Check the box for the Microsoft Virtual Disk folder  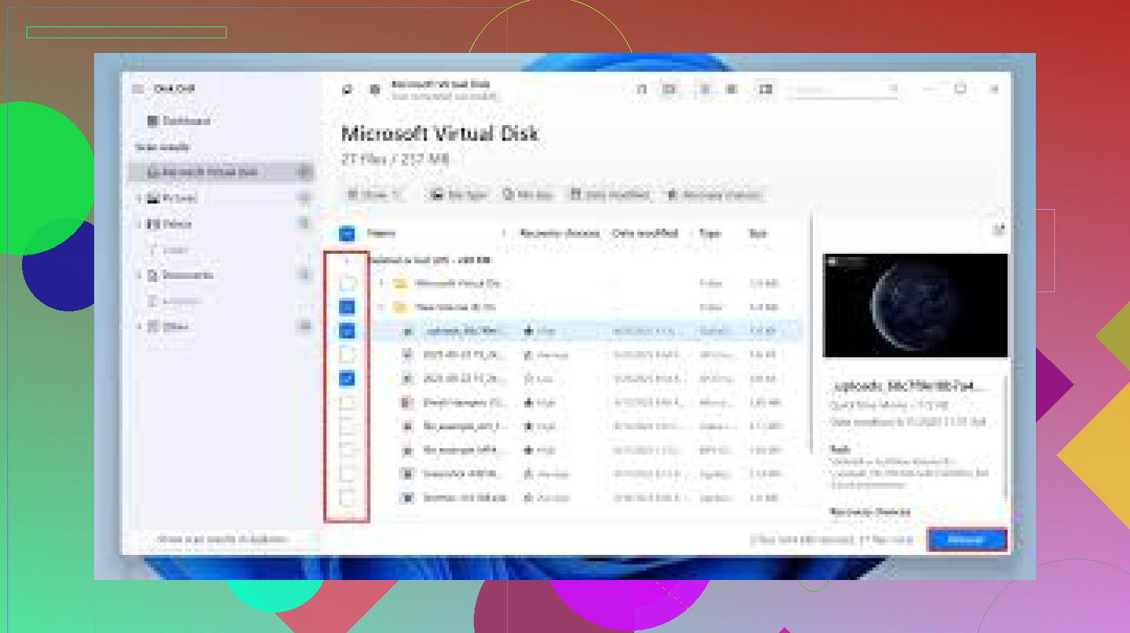[x=347, y=283]
